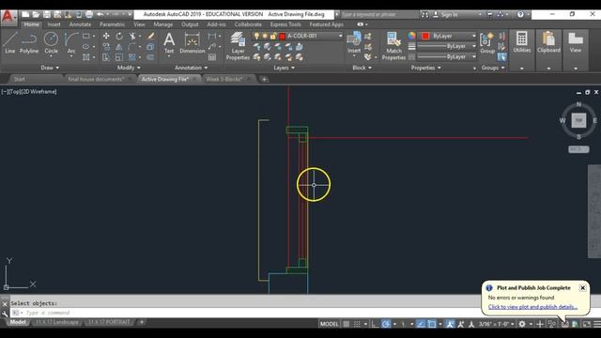
Task: Select the Erase tool
Action: tap(150, 36)
